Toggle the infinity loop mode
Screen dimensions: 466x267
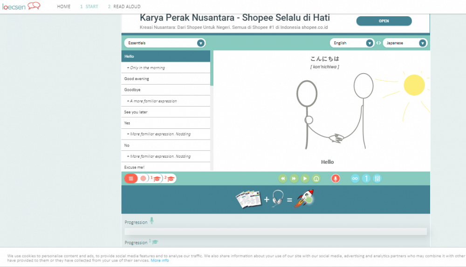pos(355,178)
